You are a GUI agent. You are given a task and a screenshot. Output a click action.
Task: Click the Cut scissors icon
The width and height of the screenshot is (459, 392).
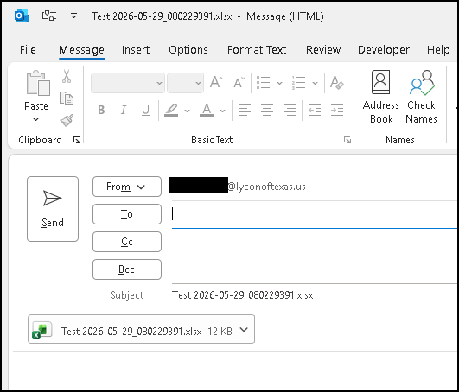67,76
